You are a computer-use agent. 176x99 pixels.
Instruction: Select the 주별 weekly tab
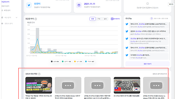click(x=99, y=19)
